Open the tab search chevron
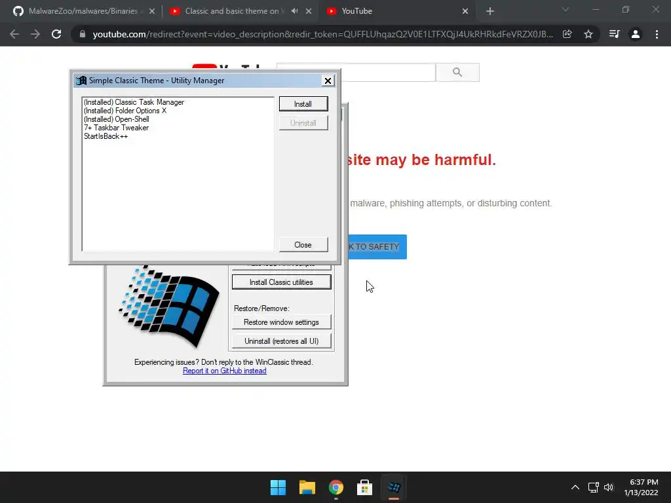Image resolution: width=671 pixels, height=503 pixels. [x=566, y=9]
